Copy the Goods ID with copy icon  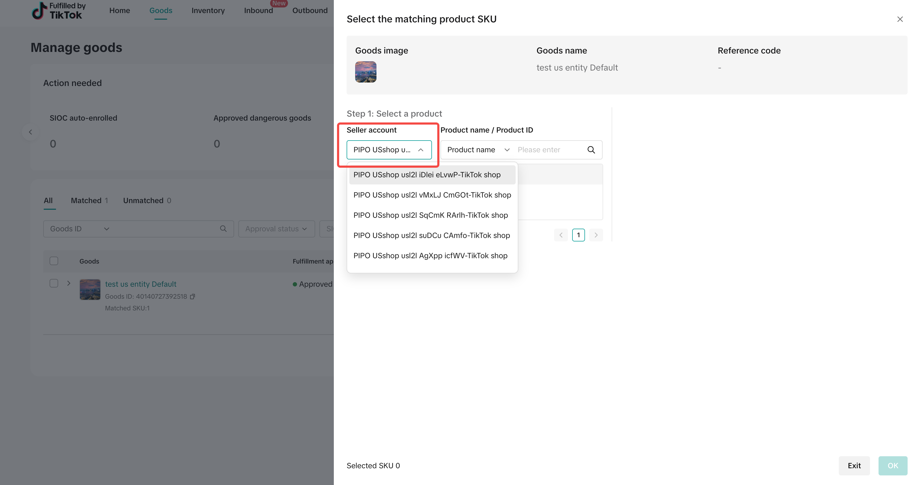pos(193,297)
